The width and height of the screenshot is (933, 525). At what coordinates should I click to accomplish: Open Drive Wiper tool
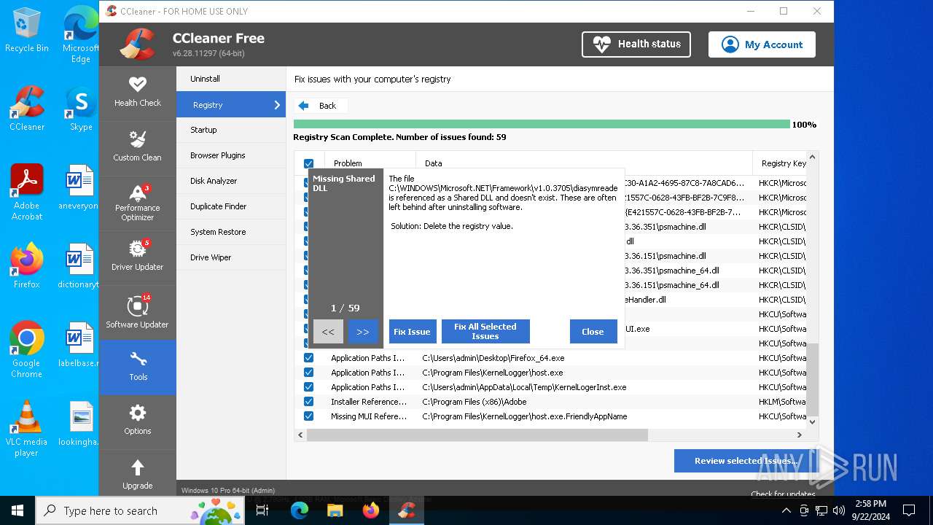coord(231,257)
